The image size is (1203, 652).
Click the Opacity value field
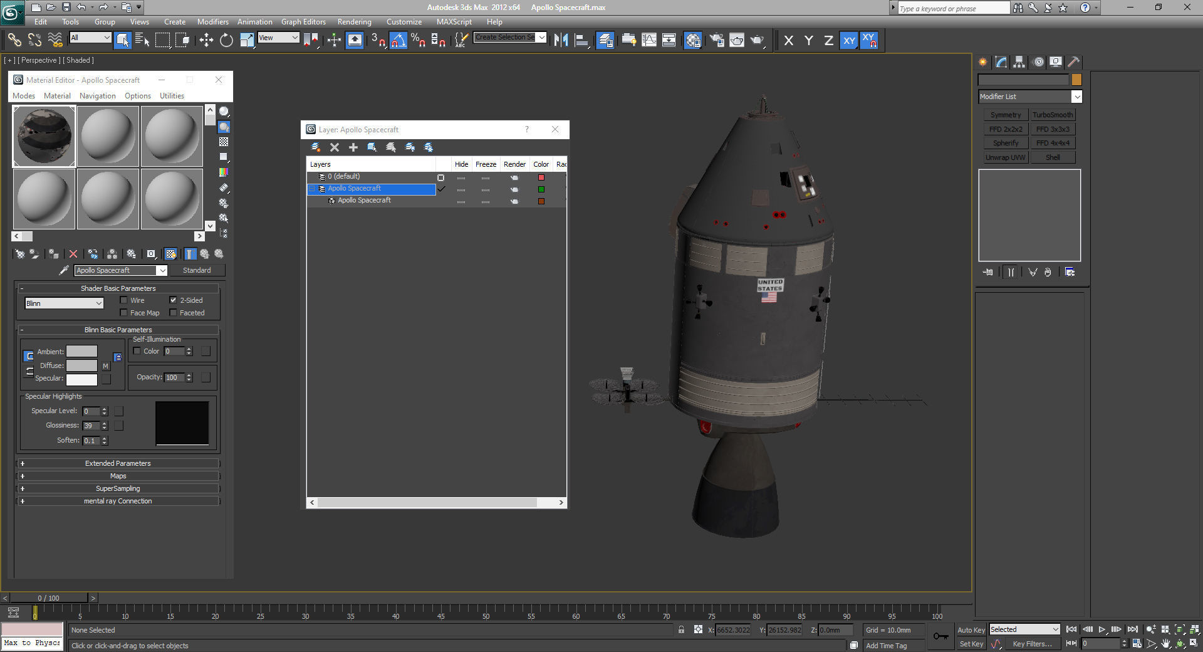(x=174, y=377)
